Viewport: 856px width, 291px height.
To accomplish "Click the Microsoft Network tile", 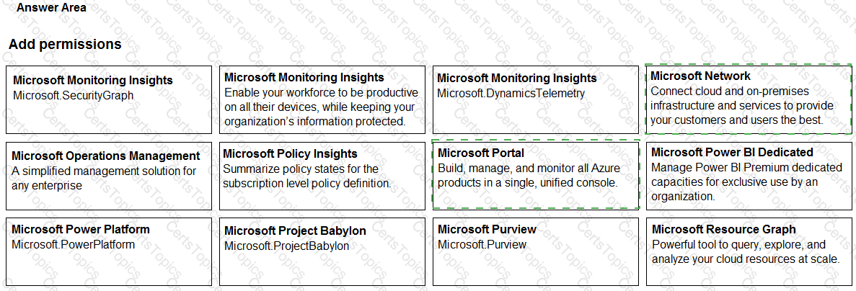I will 748,99.
